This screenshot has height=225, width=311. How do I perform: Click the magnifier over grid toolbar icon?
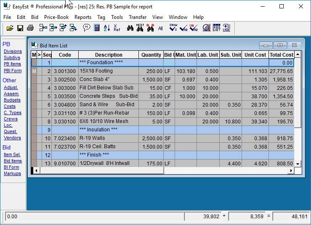pos(207,28)
